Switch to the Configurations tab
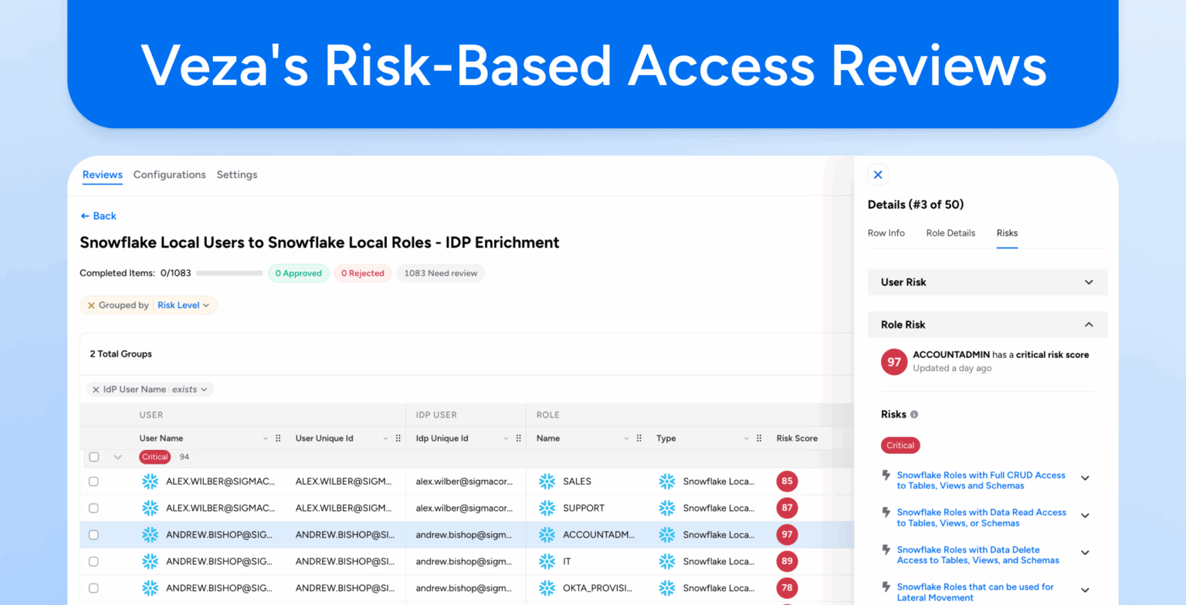Viewport: 1186px width, 605px height. click(169, 174)
